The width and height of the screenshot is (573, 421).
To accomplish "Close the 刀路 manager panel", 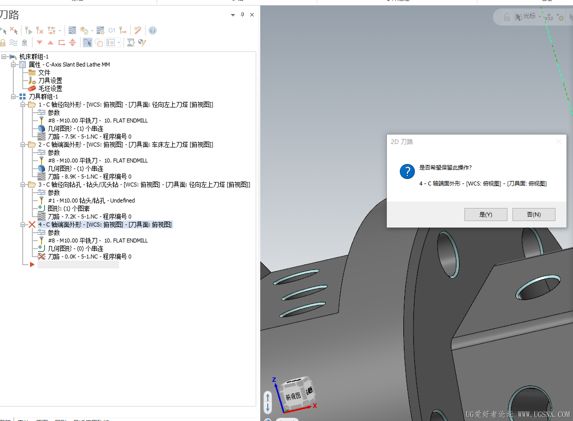I will click(x=252, y=14).
